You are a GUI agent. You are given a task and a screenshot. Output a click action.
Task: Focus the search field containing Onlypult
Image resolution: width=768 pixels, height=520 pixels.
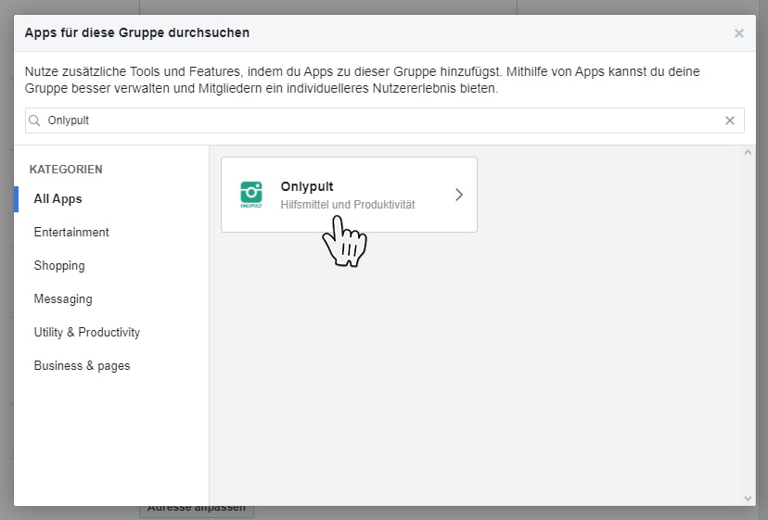[371, 120]
